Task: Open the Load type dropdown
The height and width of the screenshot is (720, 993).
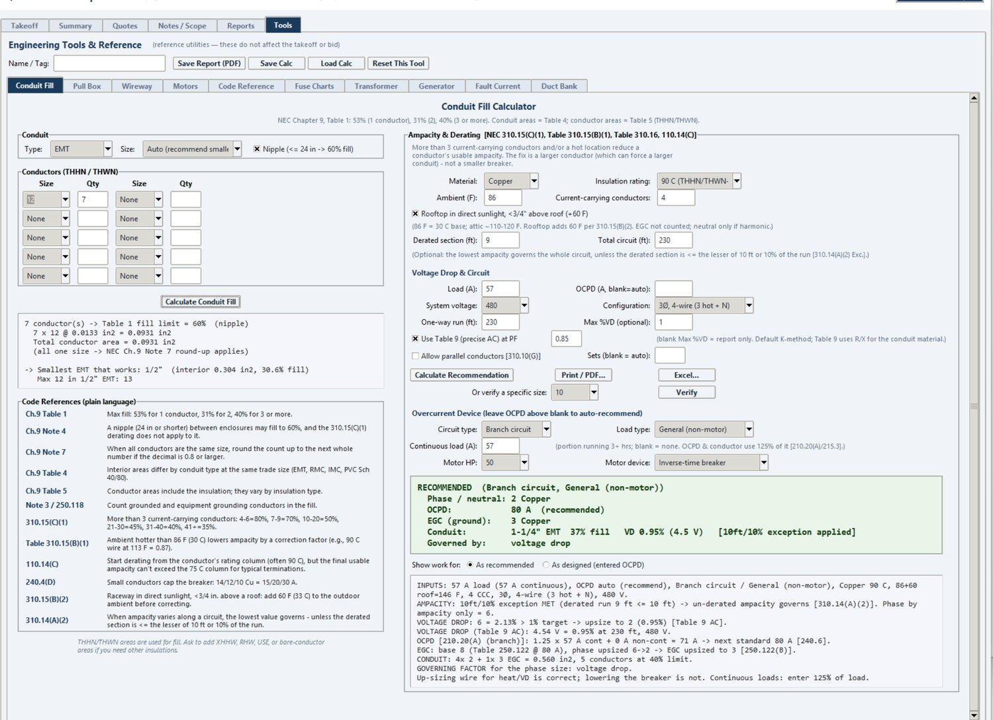Action: coord(704,429)
